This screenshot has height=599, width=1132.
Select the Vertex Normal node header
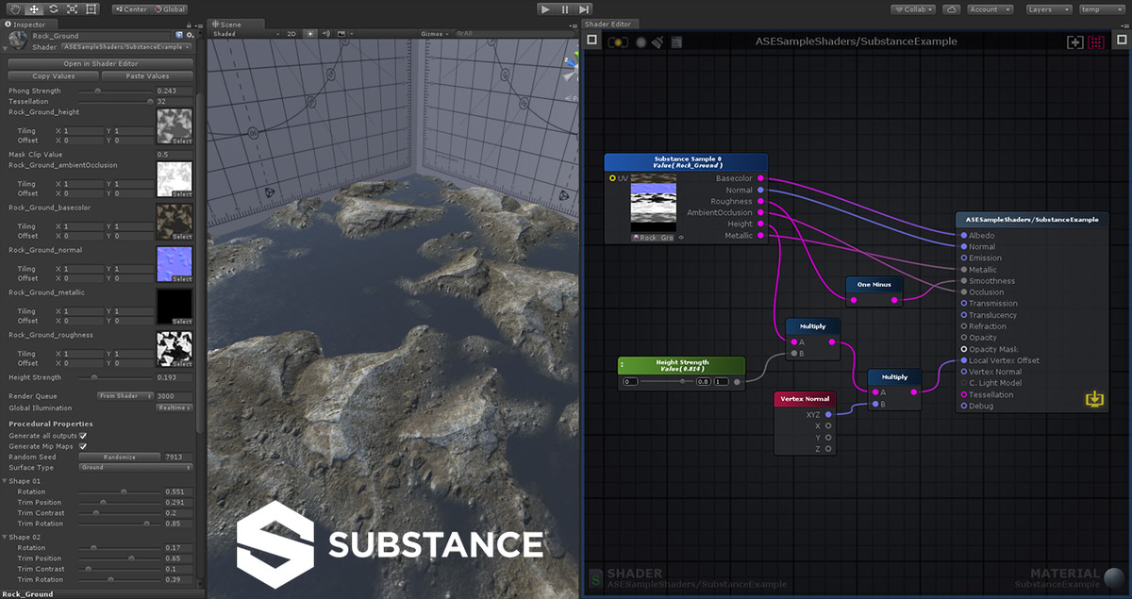pyautogui.click(x=805, y=399)
